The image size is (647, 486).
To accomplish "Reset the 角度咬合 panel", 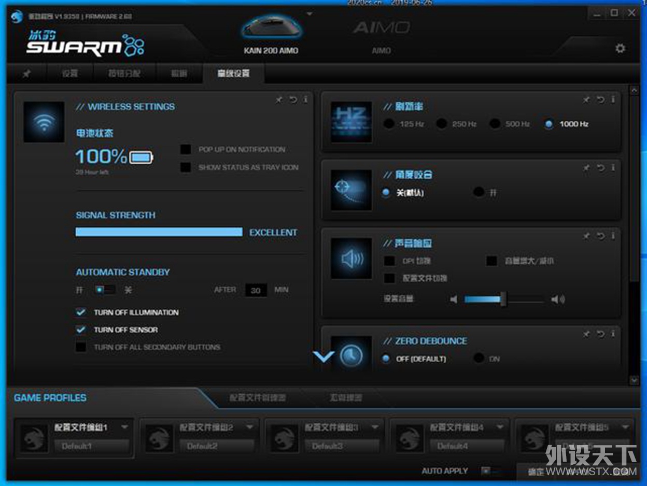I will click(601, 168).
